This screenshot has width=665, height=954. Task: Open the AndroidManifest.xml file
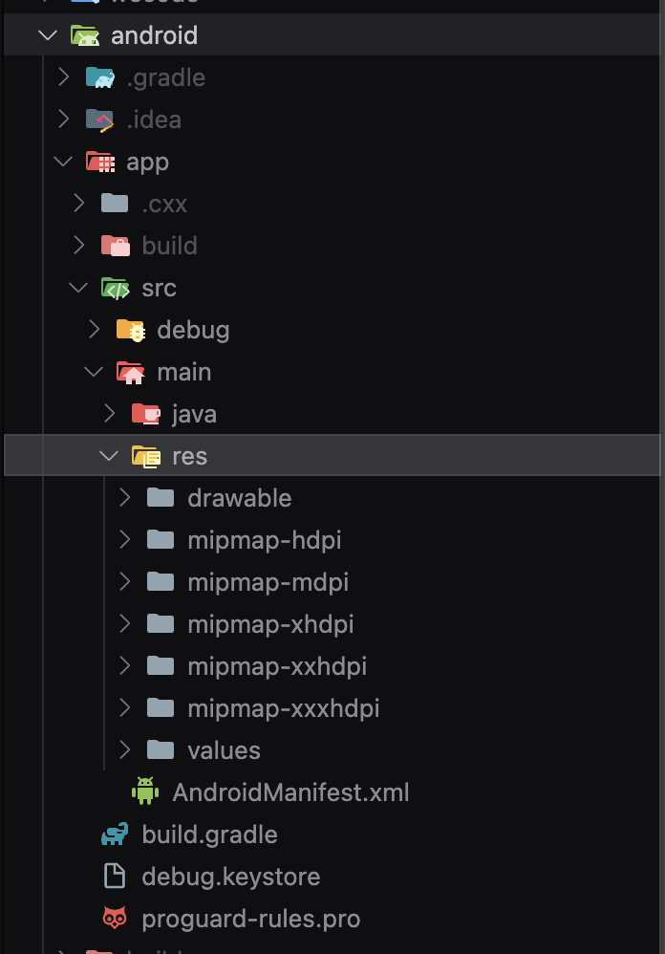(x=290, y=792)
